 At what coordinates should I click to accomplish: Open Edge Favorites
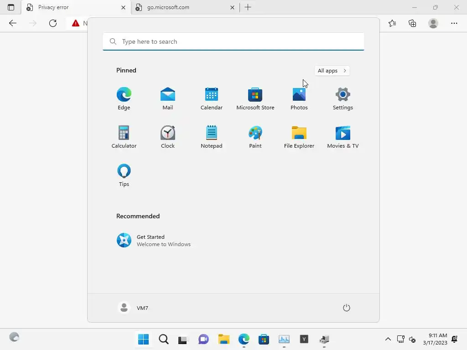click(x=392, y=23)
